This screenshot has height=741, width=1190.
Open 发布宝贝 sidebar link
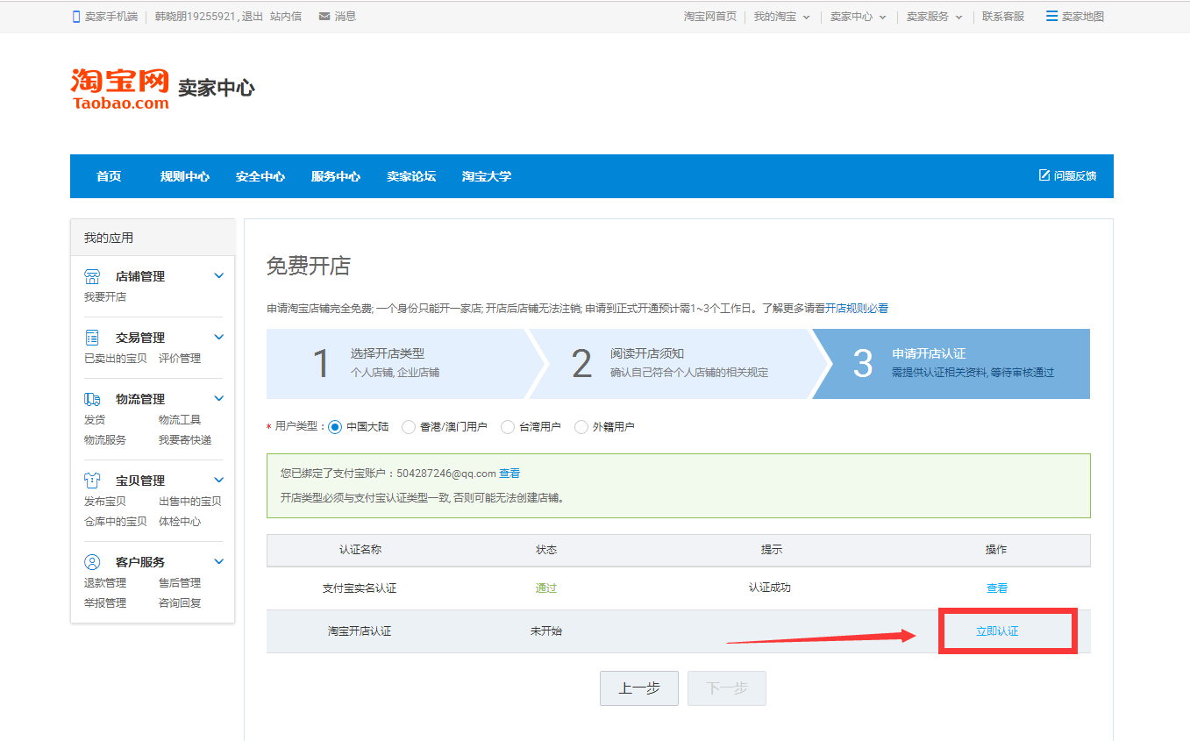coord(105,502)
